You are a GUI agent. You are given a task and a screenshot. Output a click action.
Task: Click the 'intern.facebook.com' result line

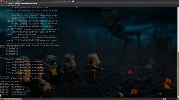13,92
